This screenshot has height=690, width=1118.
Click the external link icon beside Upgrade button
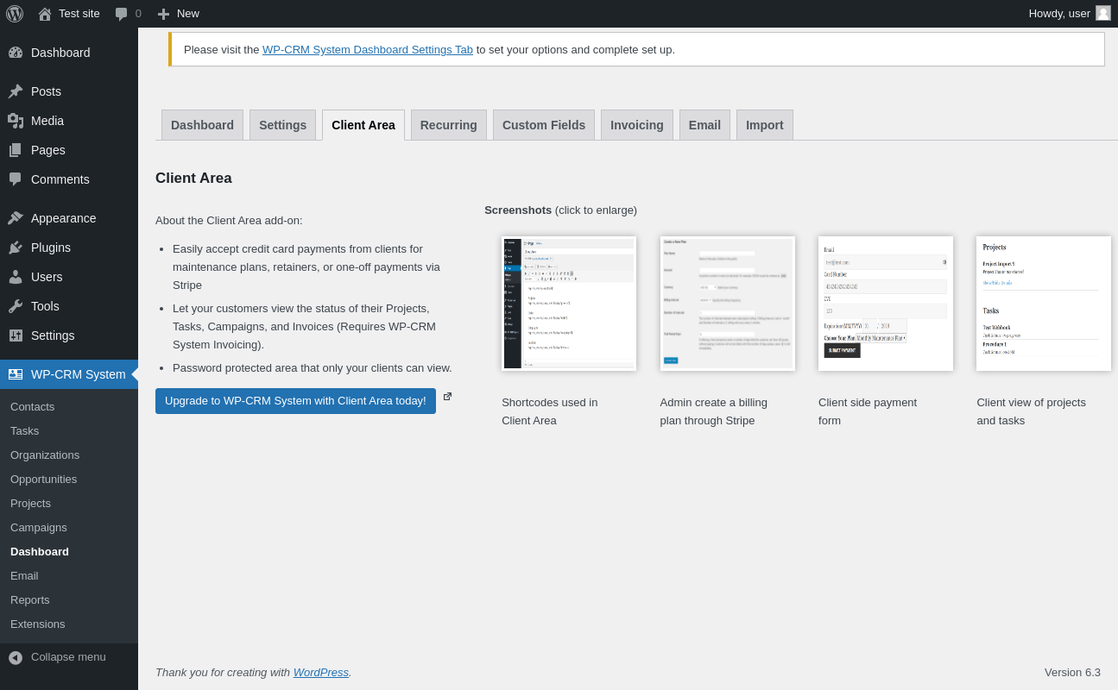pyautogui.click(x=447, y=397)
